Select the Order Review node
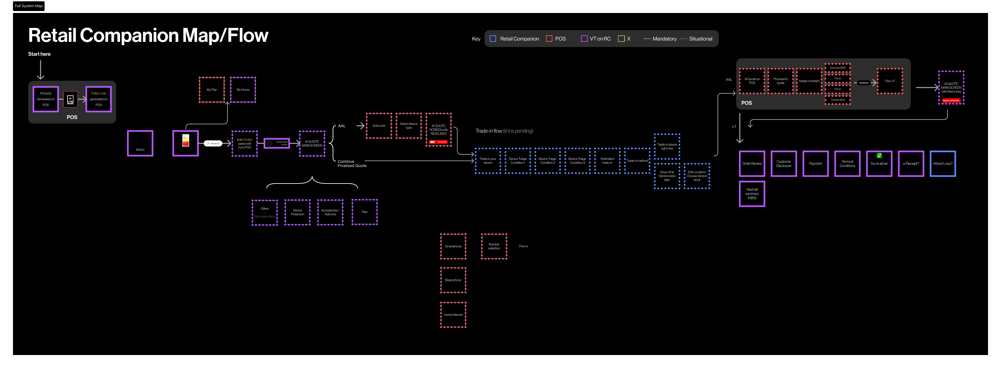 point(752,164)
